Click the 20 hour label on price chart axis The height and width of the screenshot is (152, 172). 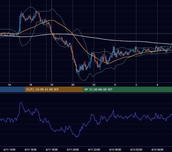coord(73,85)
